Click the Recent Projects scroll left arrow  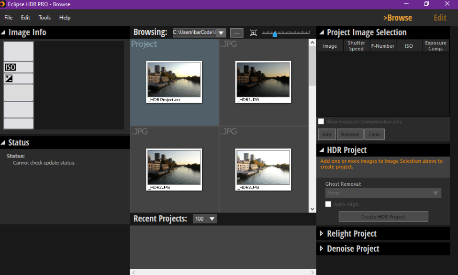[x=134, y=273]
